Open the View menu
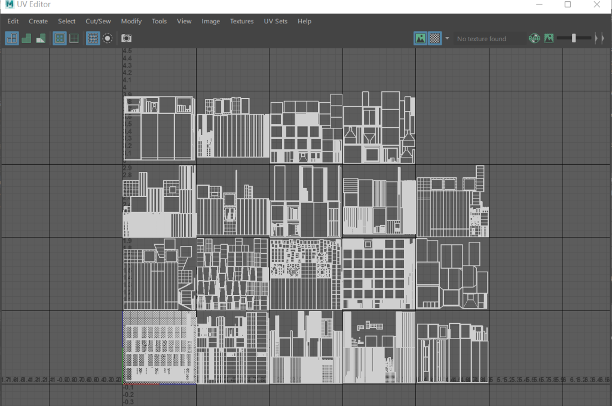 [x=184, y=21]
